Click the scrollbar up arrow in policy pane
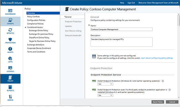The width and height of the screenshot is (180, 107). (x=179, y=14)
